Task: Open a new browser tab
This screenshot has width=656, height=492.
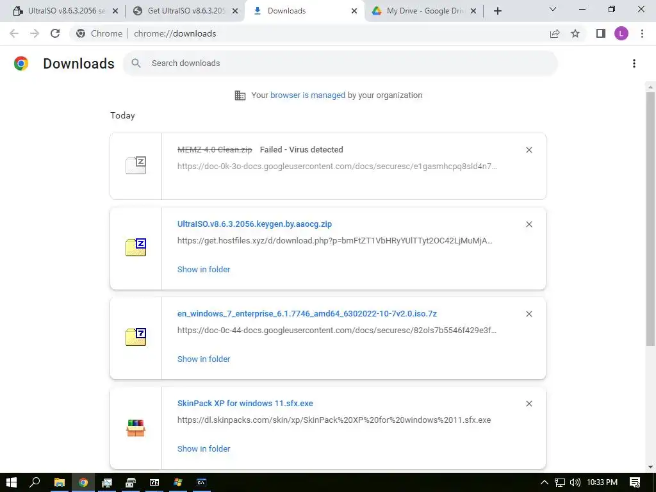Action: pos(497,11)
